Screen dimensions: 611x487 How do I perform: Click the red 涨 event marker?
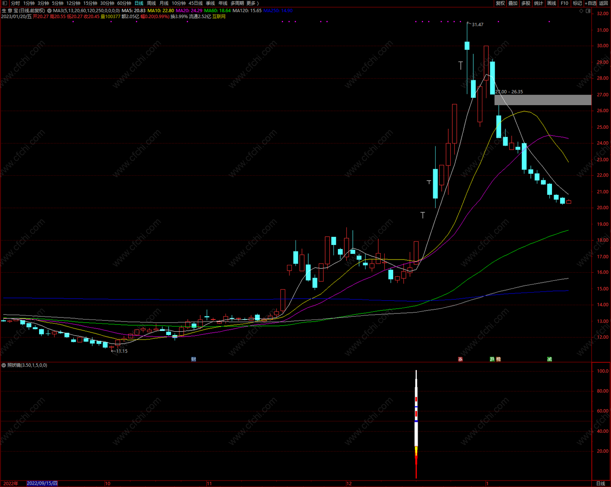pyautogui.click(x=460, y=359)
